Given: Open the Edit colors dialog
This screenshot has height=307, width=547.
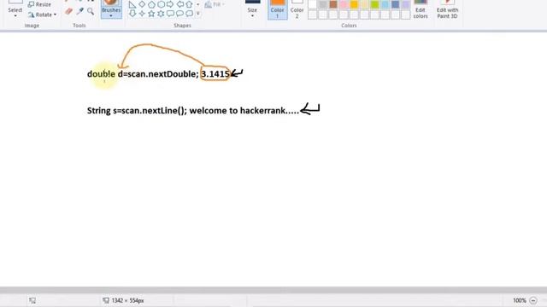Looking at the screenshot, I should coord(421,9).
